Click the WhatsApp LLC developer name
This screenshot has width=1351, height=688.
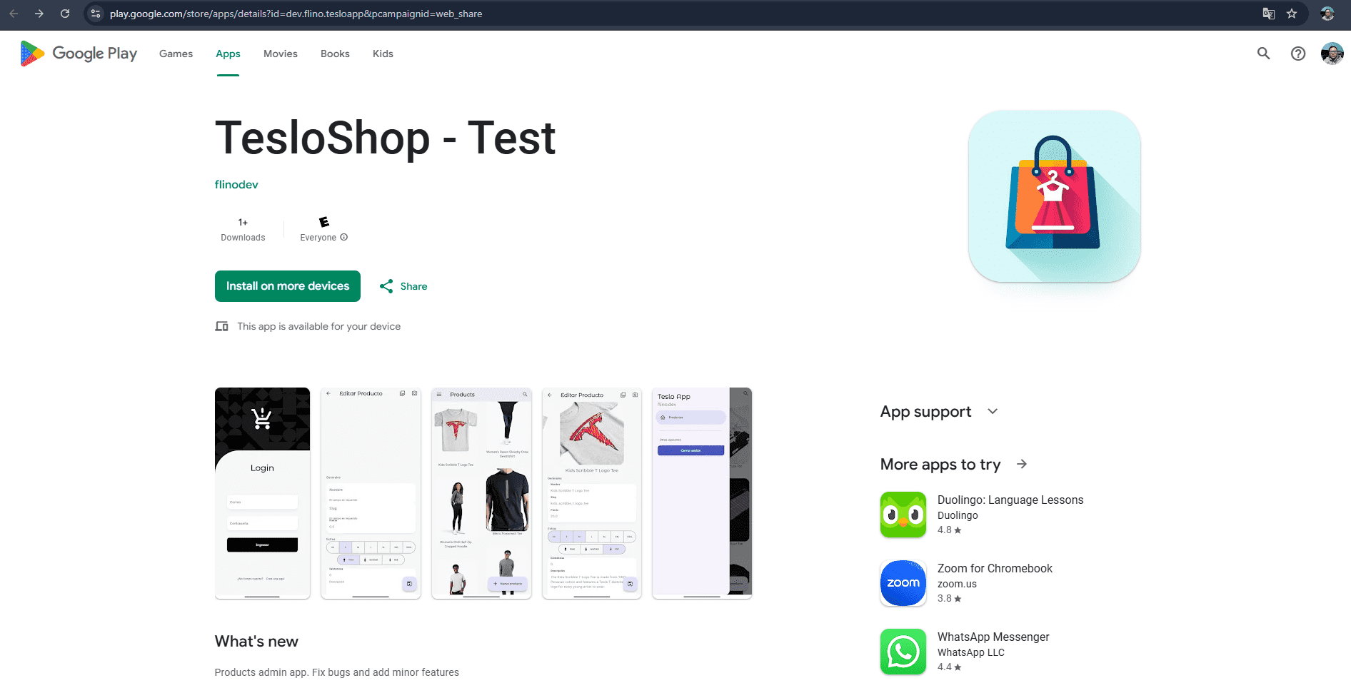click(970, 652)
